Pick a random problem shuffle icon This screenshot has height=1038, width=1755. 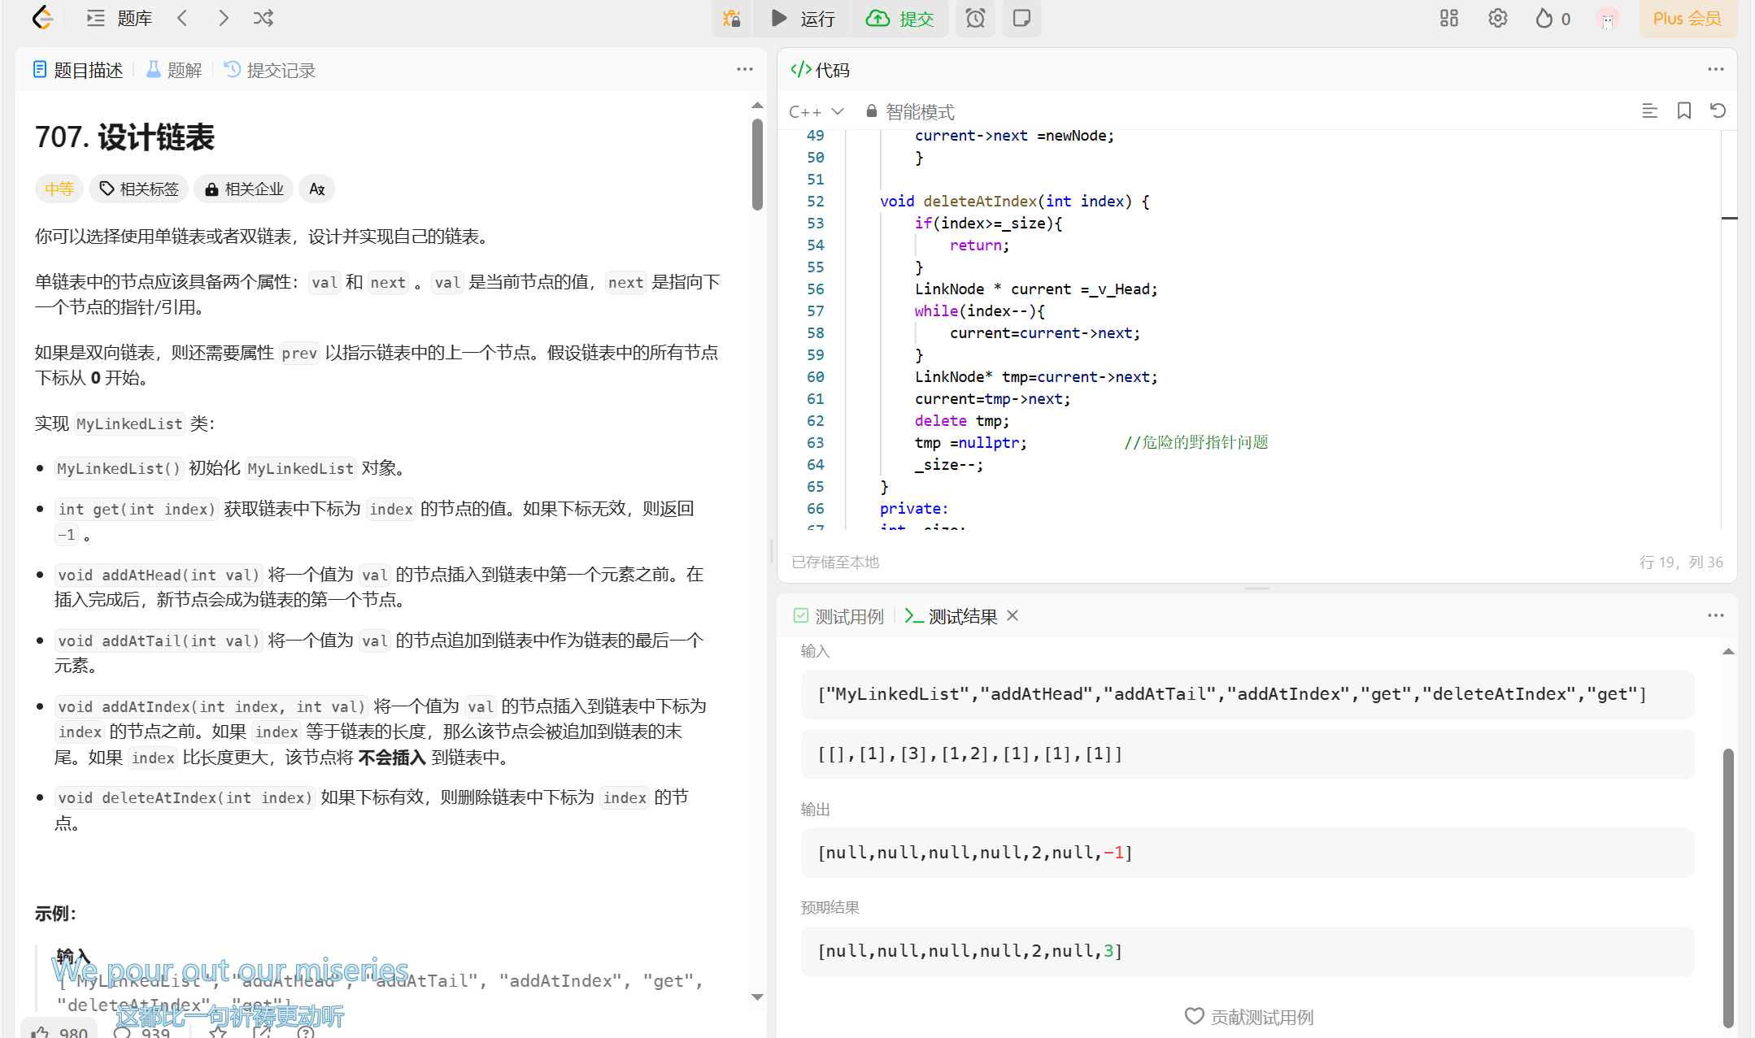click(x=263, y=18)
